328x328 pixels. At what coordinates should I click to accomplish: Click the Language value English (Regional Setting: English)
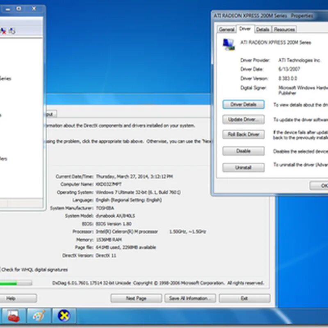point(129,200)
